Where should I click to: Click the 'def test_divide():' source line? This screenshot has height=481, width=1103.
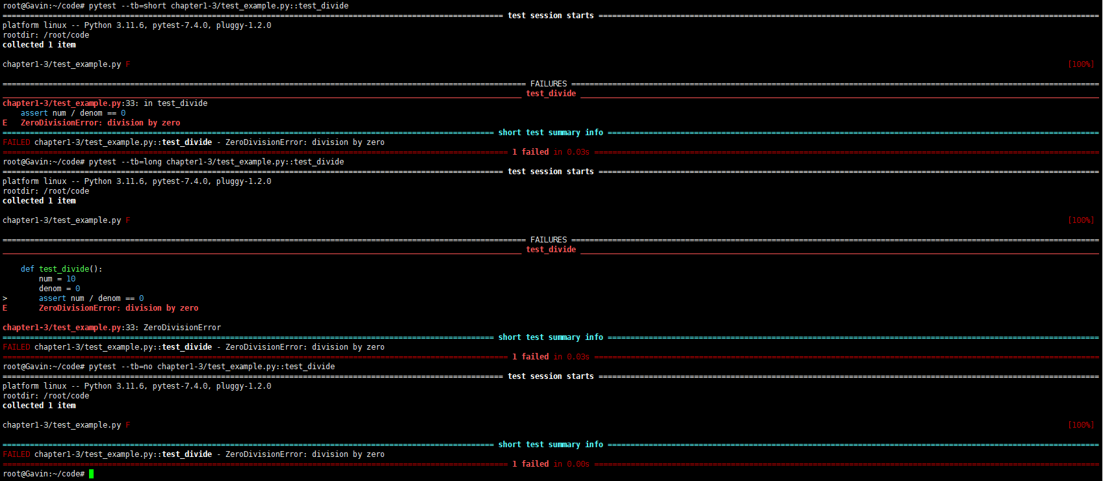[61, 269]
